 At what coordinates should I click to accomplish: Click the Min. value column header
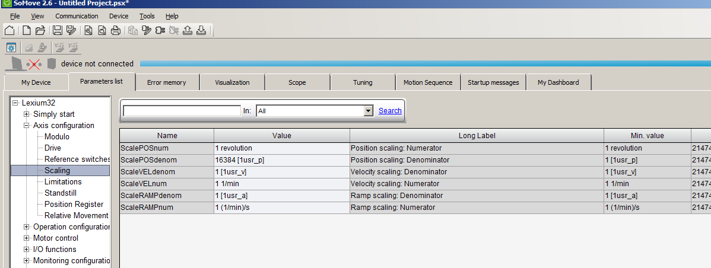pyautogui.click(x=647, y=135)
